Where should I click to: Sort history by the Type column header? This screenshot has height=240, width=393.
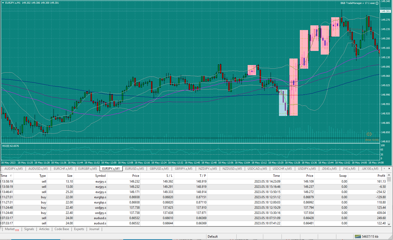[x=43, y=176]
